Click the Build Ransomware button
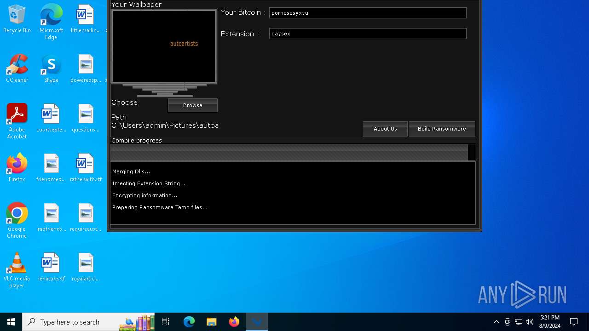This screenshot has height=331, width=589. pyautogui.click(x=442, y=129)
